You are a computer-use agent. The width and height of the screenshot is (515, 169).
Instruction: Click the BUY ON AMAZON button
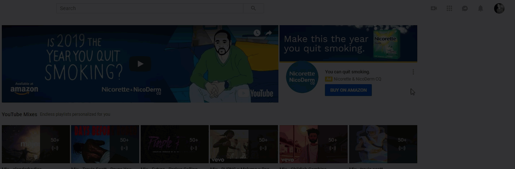point(348,90)
